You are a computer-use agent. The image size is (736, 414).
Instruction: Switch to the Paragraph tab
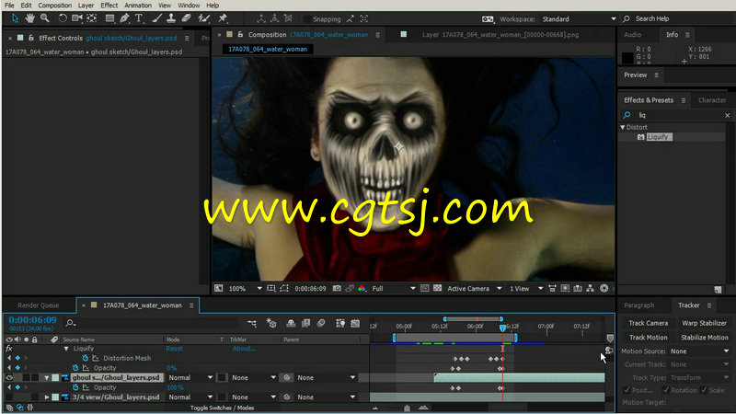pyautogui.click(x=638, y=305)
